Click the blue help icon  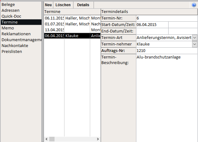point(194,5)
